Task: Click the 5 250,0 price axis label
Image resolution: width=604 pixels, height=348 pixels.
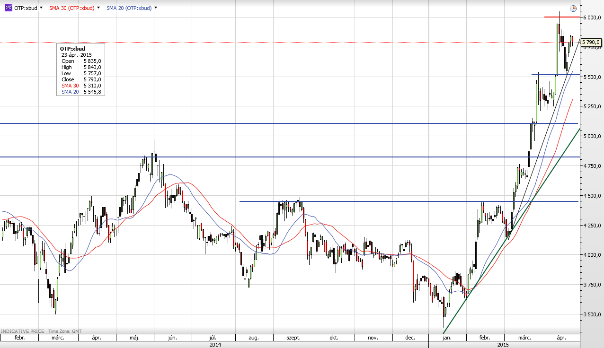Action: (592, 106)
